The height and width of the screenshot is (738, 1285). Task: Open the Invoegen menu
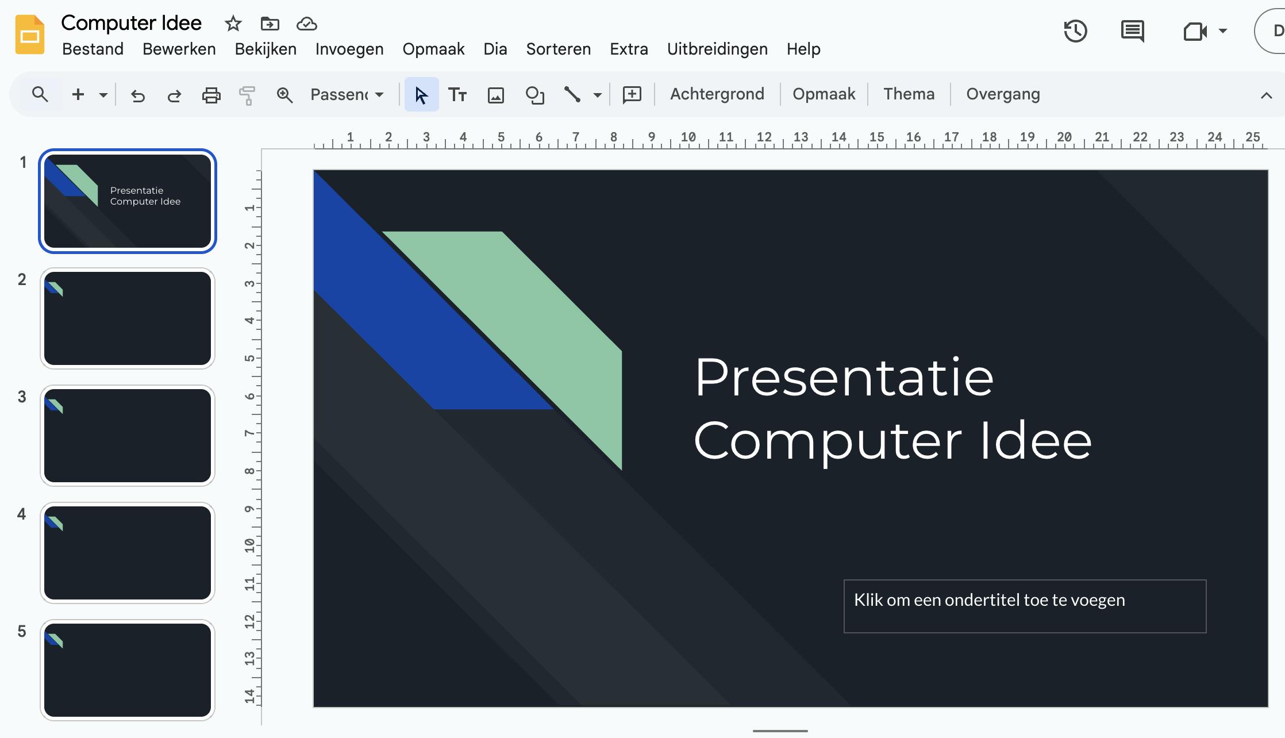[x=349, y=49]
